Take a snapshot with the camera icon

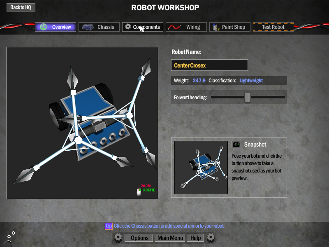pos(236,144)
